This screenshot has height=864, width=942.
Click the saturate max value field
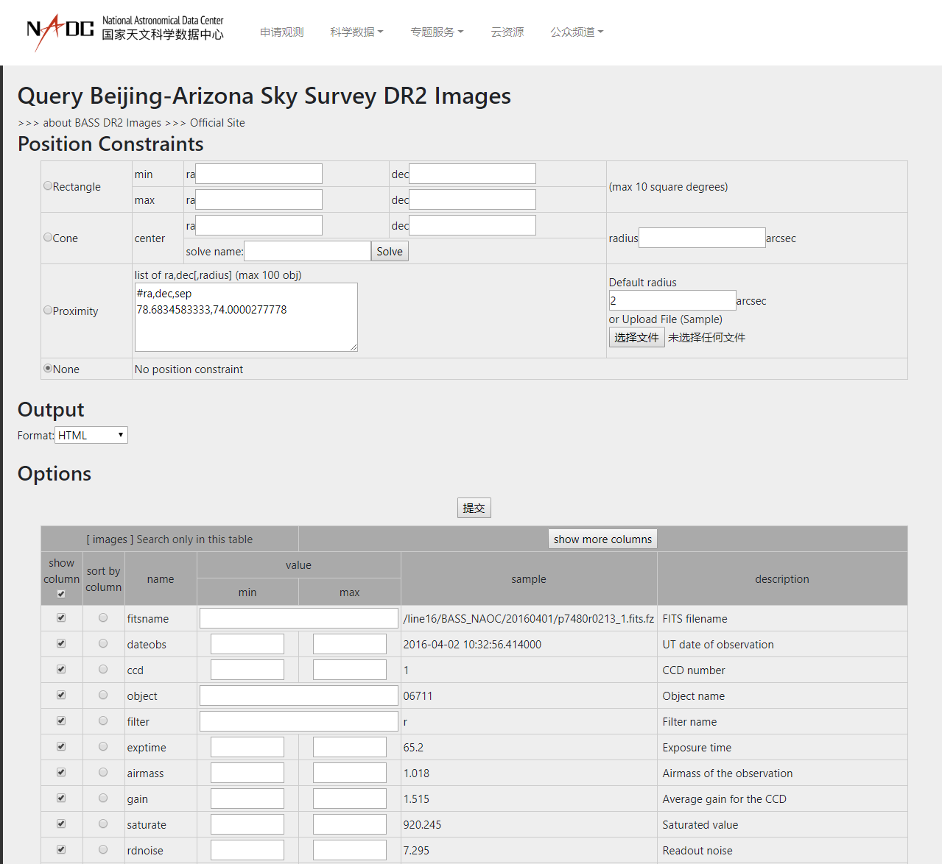[350, 824]
